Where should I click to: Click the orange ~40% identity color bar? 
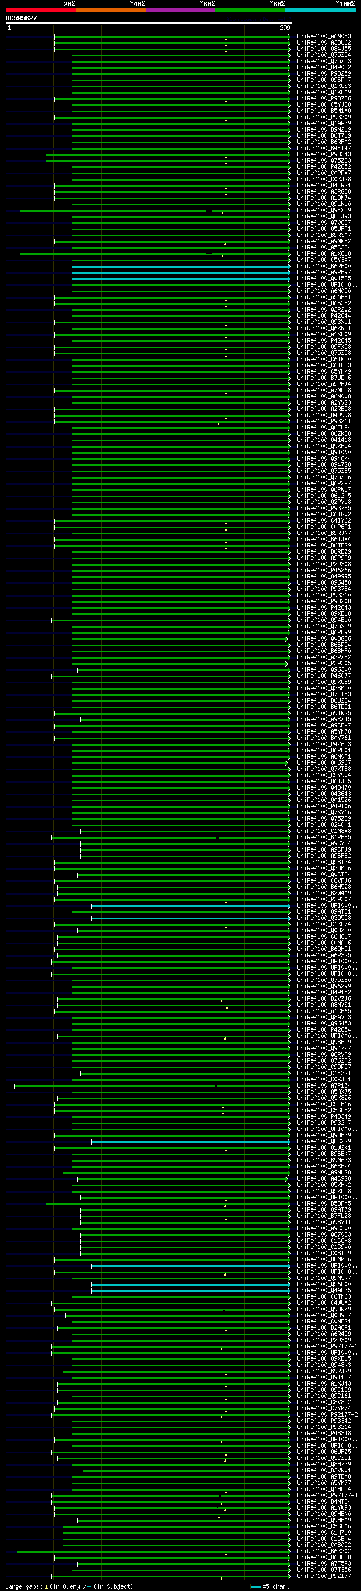point(111,10)
